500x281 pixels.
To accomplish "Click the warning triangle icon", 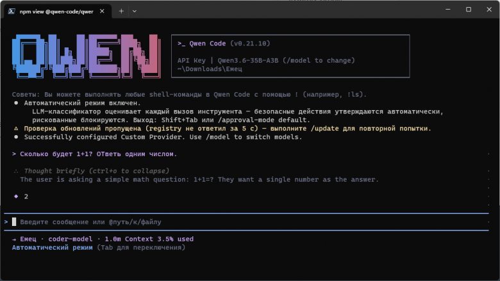I will 16,129.
